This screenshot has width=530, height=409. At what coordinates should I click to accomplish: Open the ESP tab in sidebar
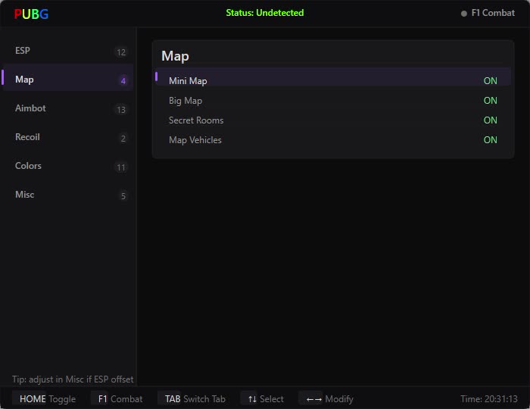click(67, 51)
